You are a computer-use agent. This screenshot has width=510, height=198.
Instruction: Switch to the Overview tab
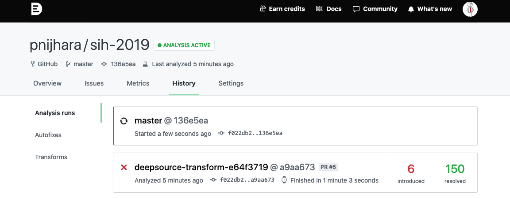pyautogui.click(x=47, y=83)
